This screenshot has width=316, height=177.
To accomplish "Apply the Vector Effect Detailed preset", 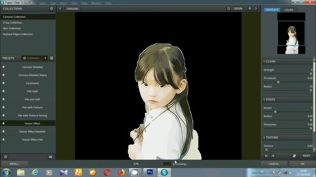I will (33, 132).
